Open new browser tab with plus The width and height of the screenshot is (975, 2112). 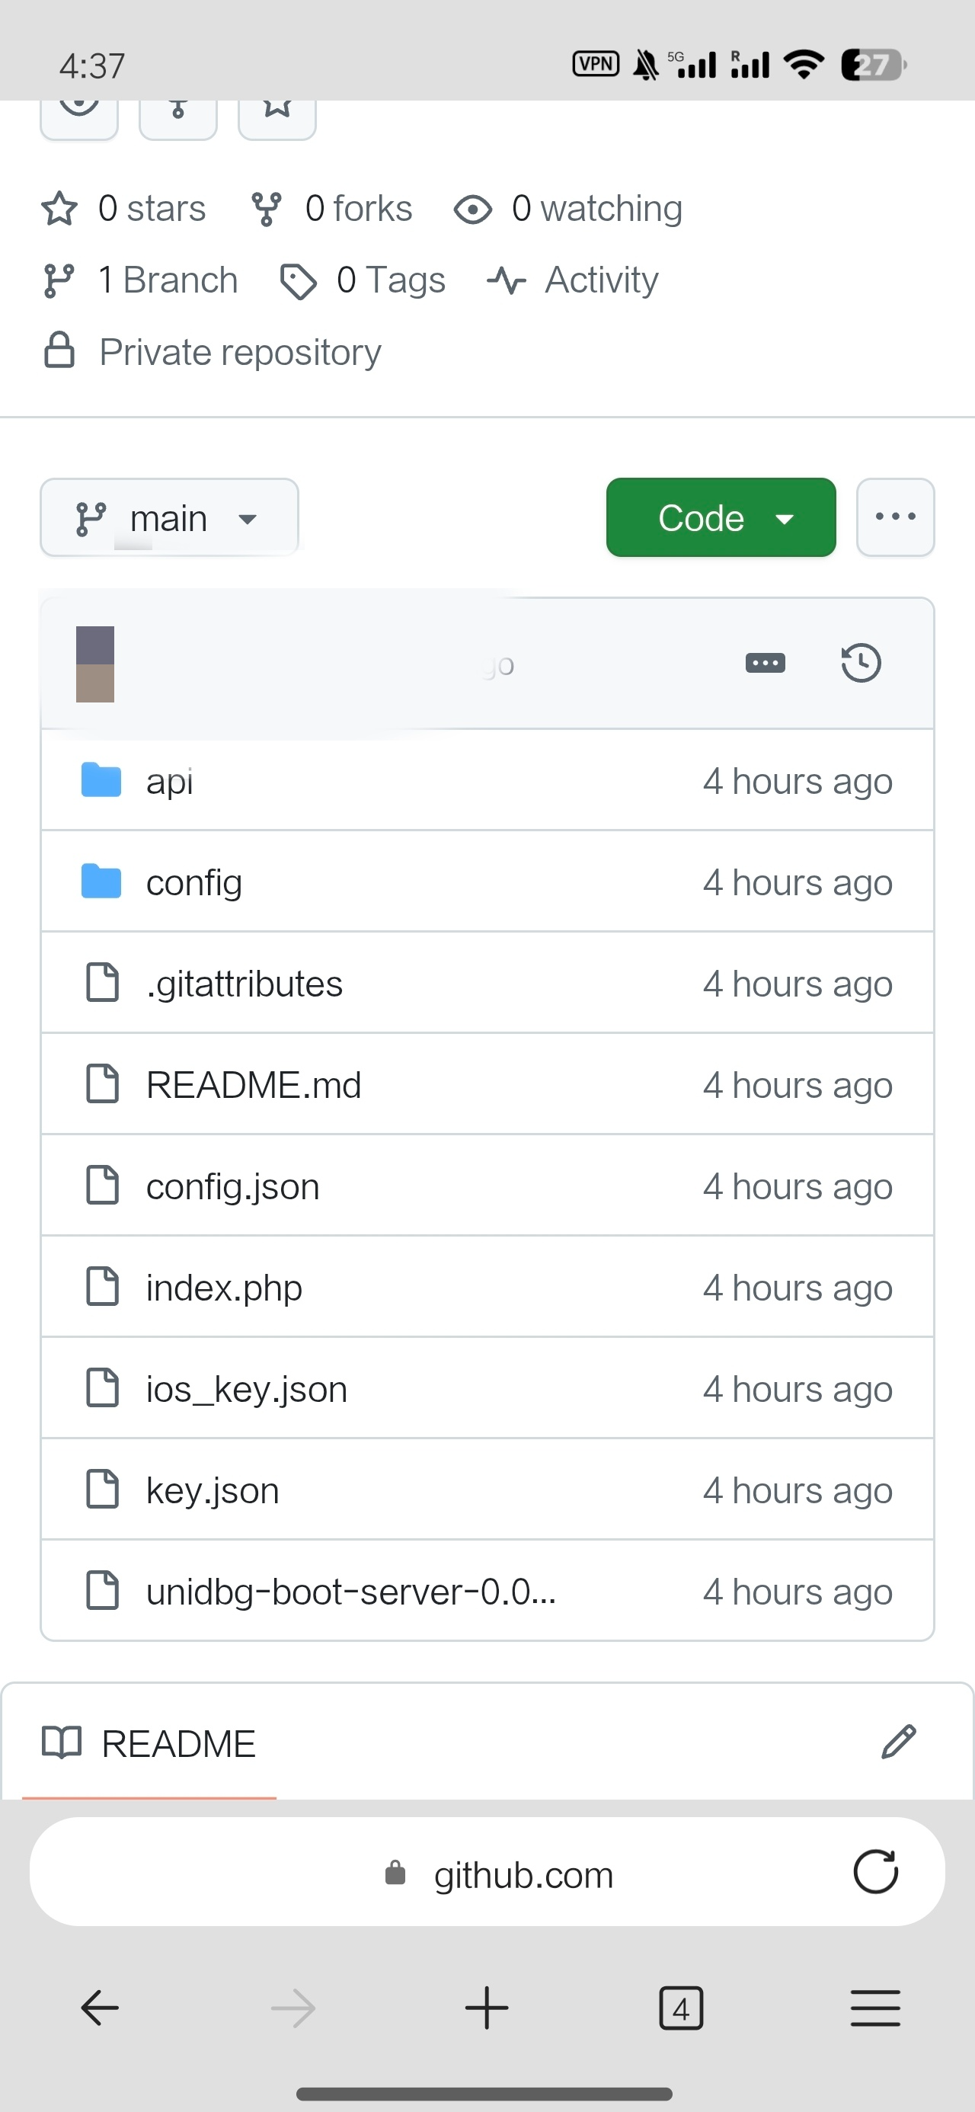[x=487, y=2008]
